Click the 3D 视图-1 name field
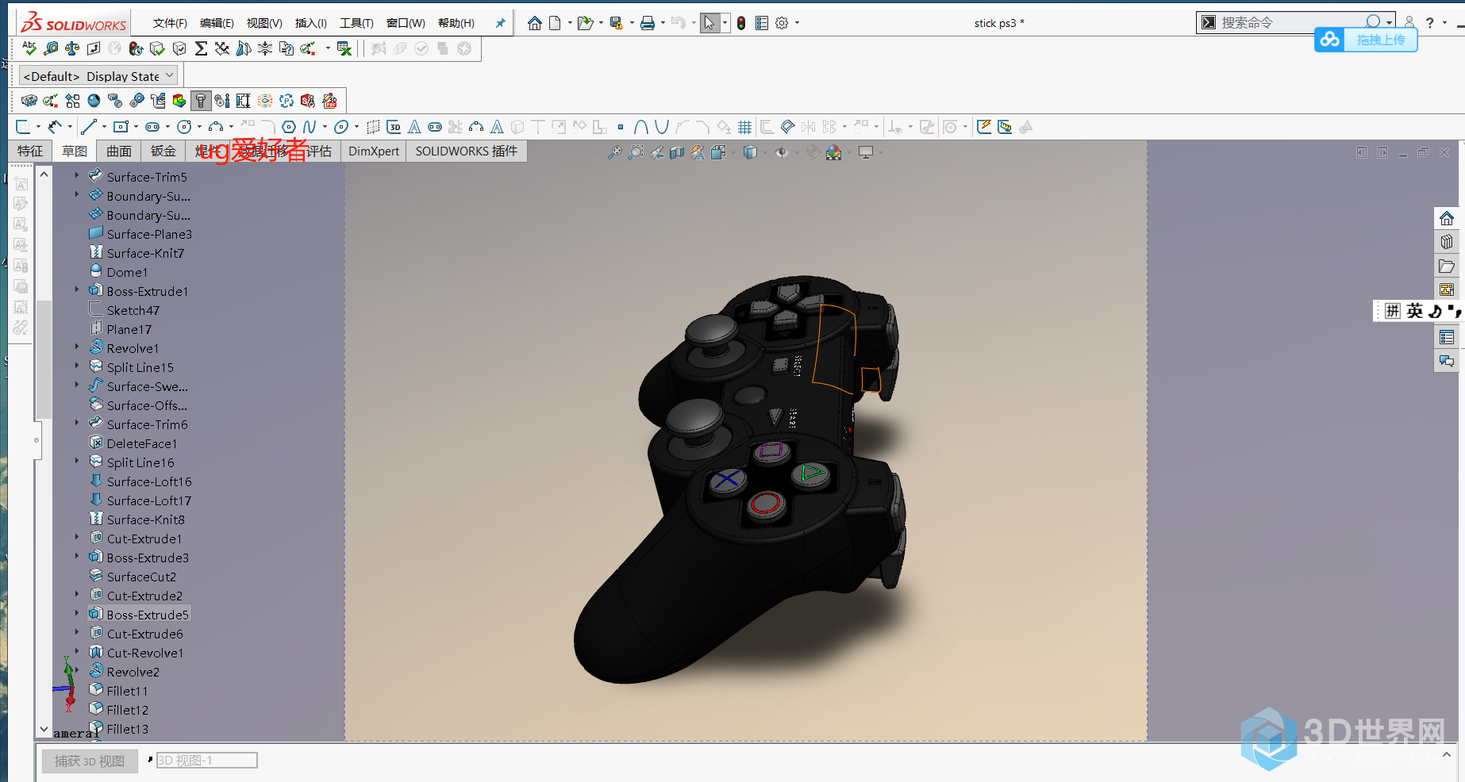Viewport: 1465px width, 782px height. [x=207, y=761]
